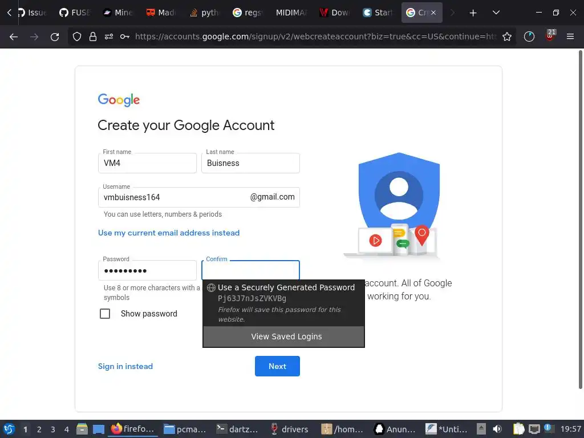Screen dimensions: 584x438
Task: Open the Anun taskbar window
Action: click(x=395, y=429)
